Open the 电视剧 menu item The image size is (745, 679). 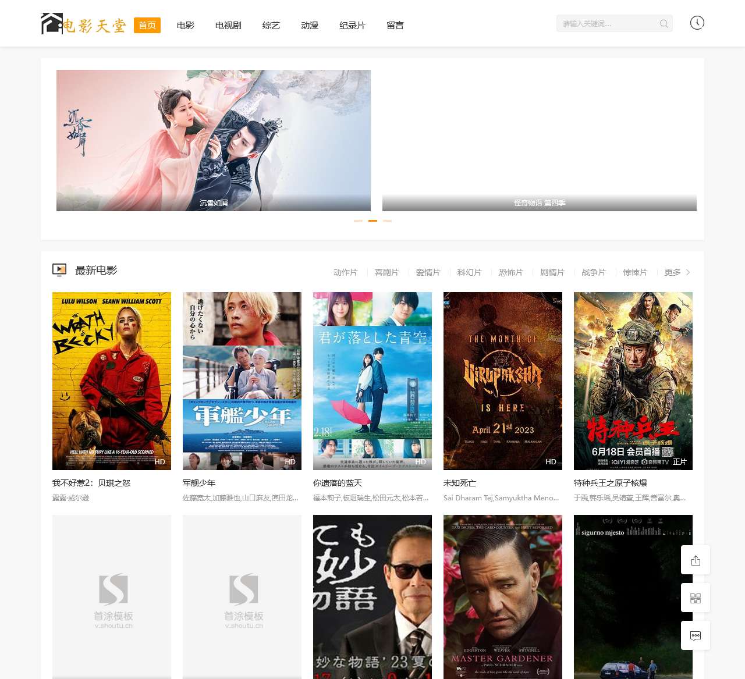(x=228, y=25)
